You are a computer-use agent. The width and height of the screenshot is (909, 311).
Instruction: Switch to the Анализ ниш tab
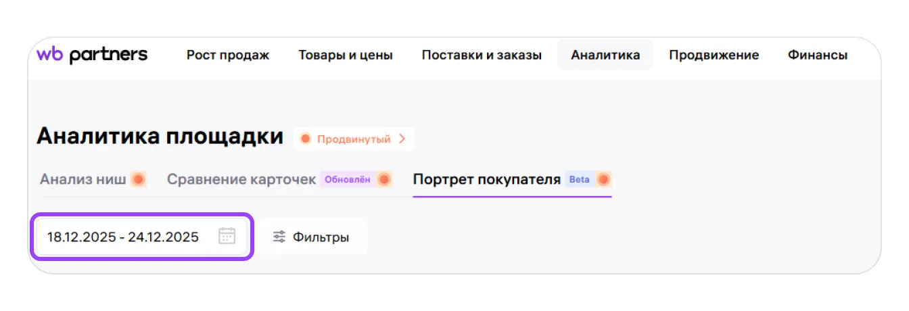[83, 180]
